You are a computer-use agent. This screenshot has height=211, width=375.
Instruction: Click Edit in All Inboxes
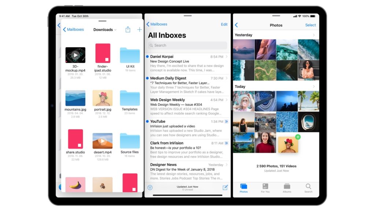coord(224,24)
